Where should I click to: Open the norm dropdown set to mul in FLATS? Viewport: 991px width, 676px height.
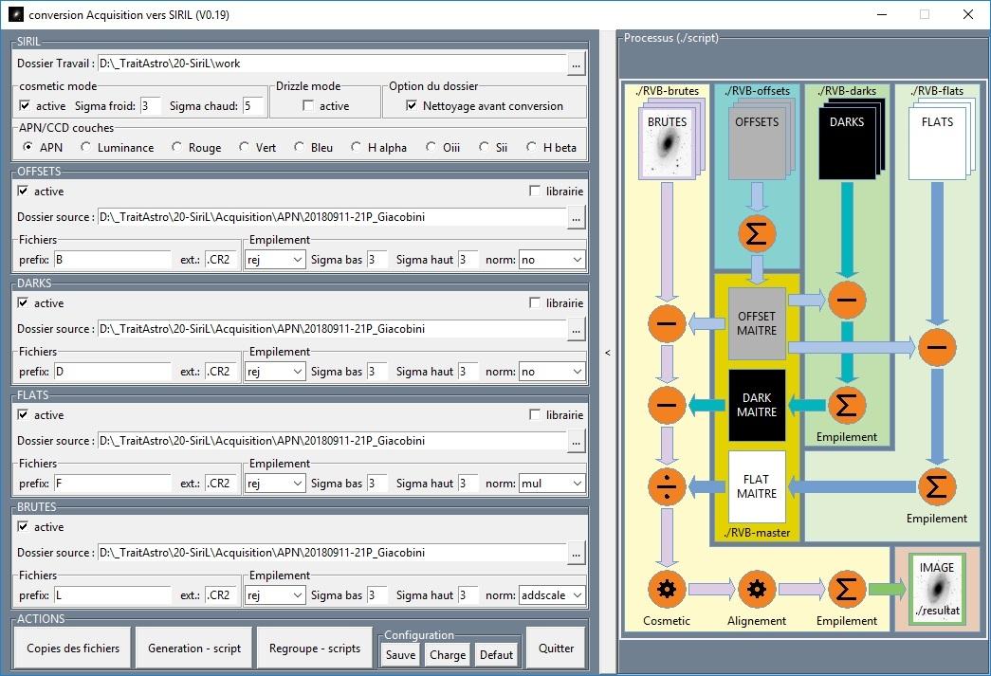[551, 483]
